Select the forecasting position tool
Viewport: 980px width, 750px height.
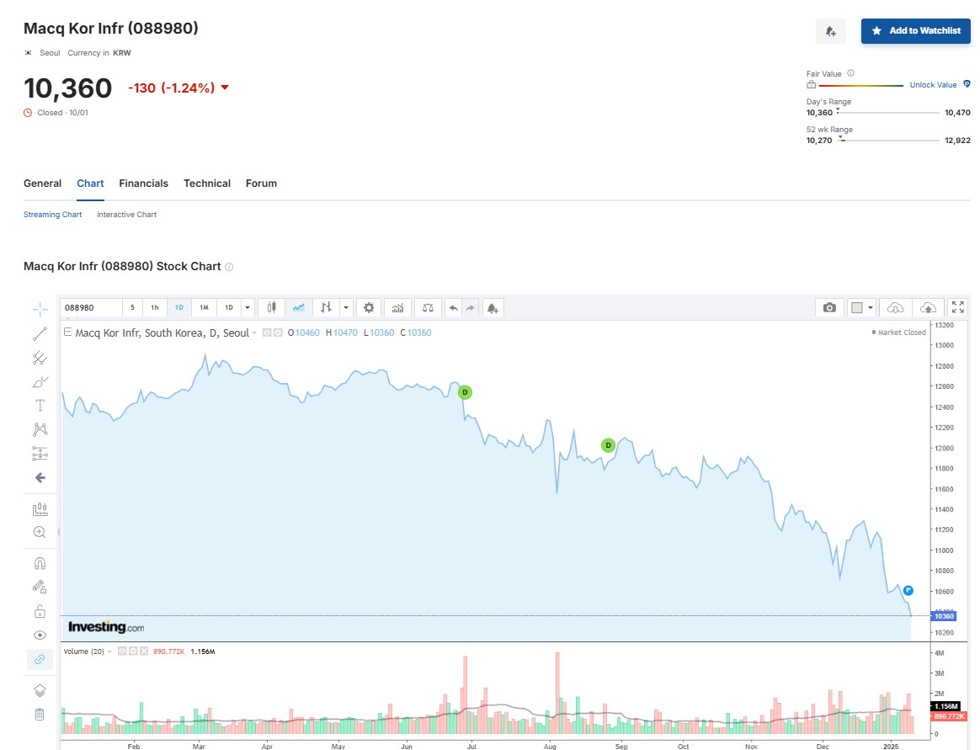pyautogui.click(x=40, y=454)
